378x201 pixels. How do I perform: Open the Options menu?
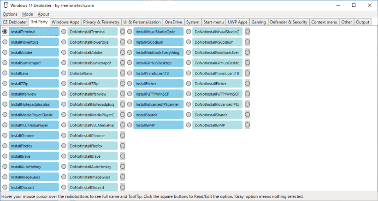[x=10, y=14]
